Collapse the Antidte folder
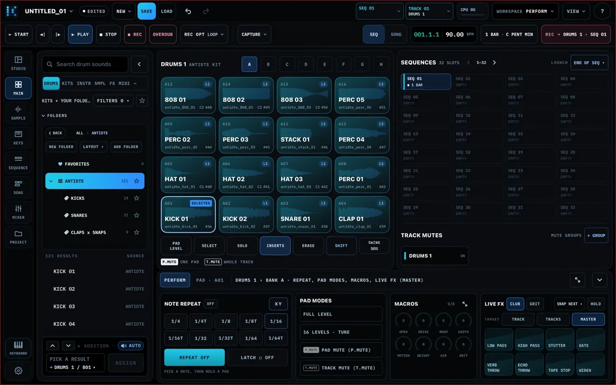 tap(51, 181)
